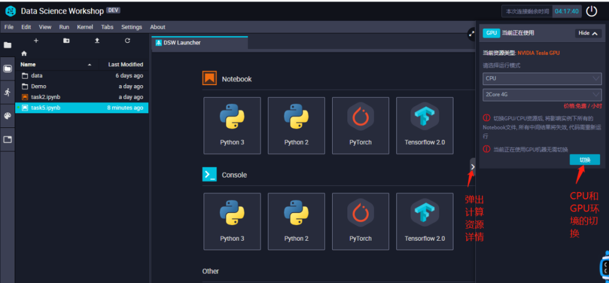Open the Demo folder

(82, 86)
